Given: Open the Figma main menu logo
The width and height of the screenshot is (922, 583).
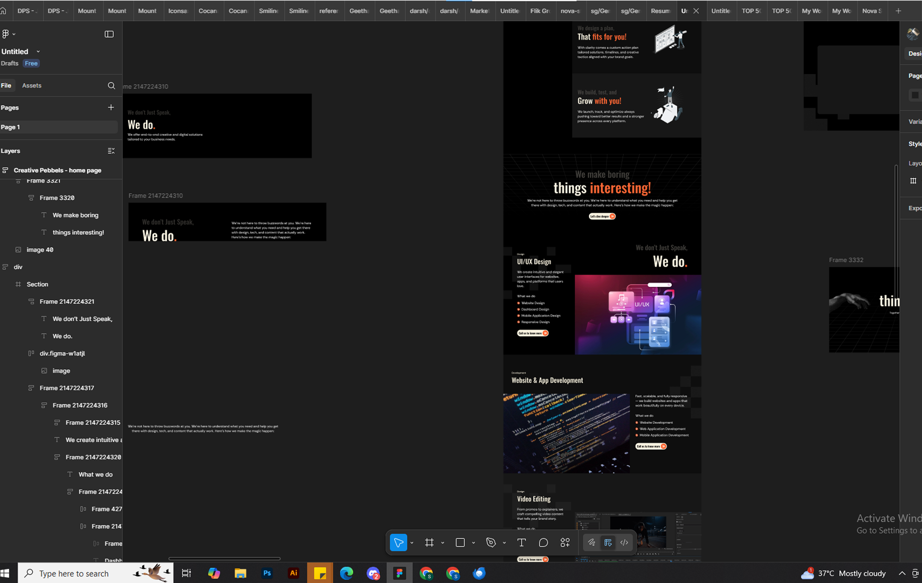Looking at the screenshot, I should point(6,34).
